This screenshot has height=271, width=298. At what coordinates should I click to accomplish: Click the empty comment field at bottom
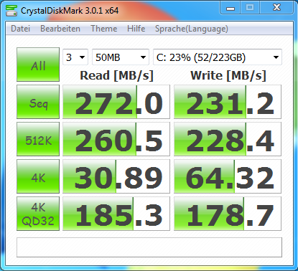tap(149, 247)
